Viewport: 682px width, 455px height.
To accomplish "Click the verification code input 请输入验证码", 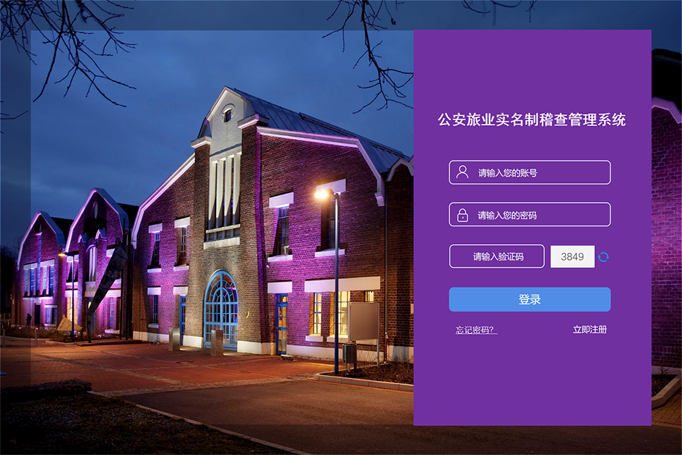I will tap(496, 256).
